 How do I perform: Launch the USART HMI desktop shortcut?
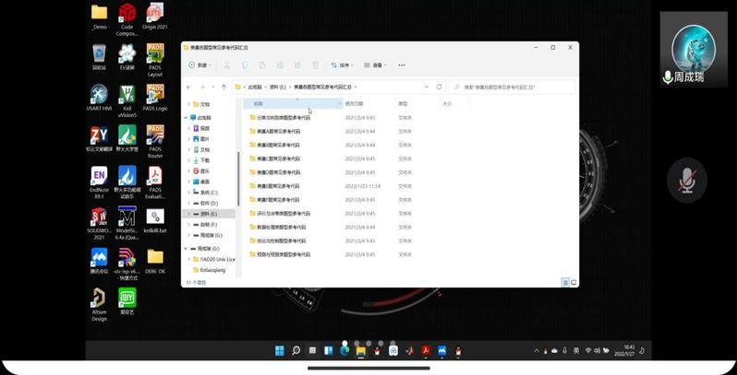tap(99, 98)
